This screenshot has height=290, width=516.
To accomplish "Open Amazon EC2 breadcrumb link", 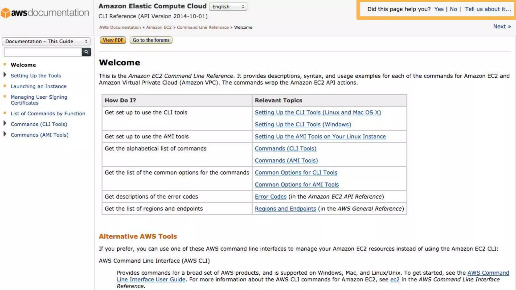I will [x=159, y=27].
